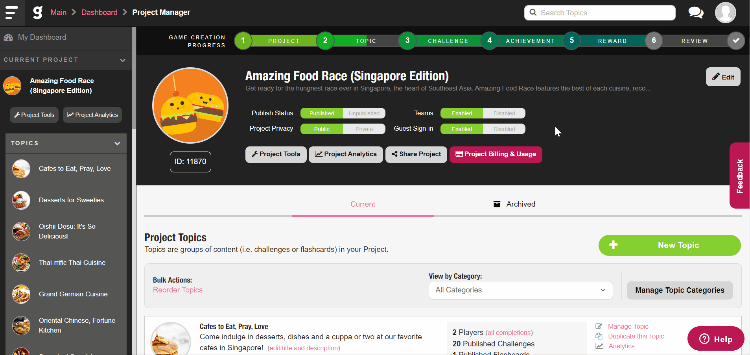The height and width of the screenshot is (355, 750).
Task: Click the Edit project button
Action: point(723,77)
